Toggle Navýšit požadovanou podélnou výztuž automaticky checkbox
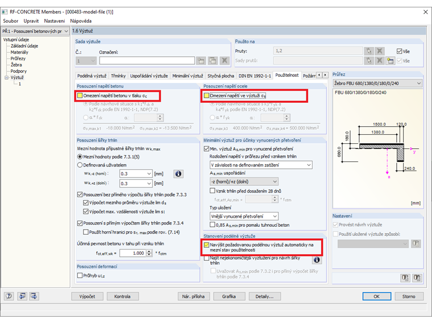 (206, 244)
